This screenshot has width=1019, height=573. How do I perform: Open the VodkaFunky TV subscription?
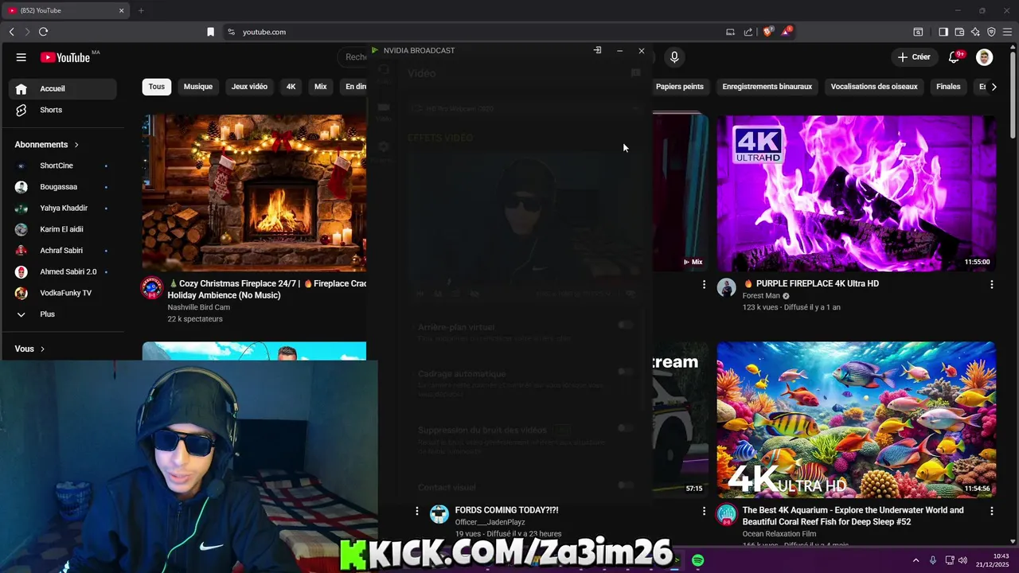pos(62,293)
